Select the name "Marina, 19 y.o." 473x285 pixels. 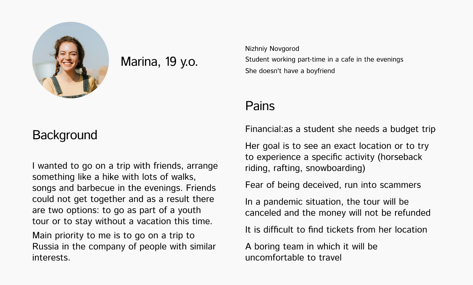(x=159, y=61)
